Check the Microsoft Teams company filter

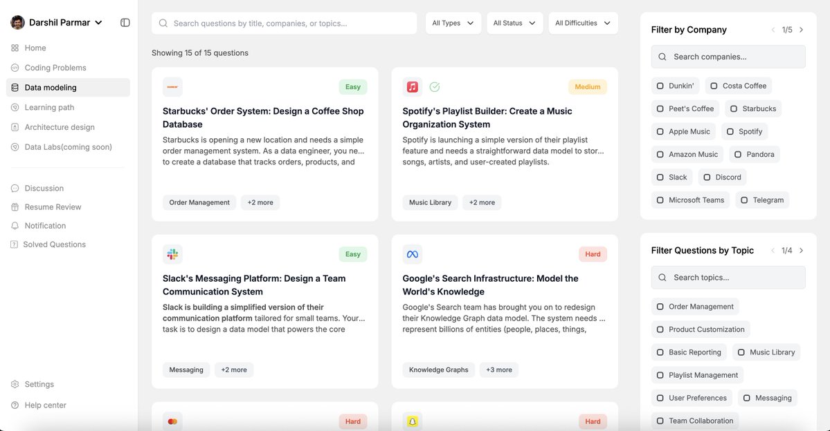[660, 200]
